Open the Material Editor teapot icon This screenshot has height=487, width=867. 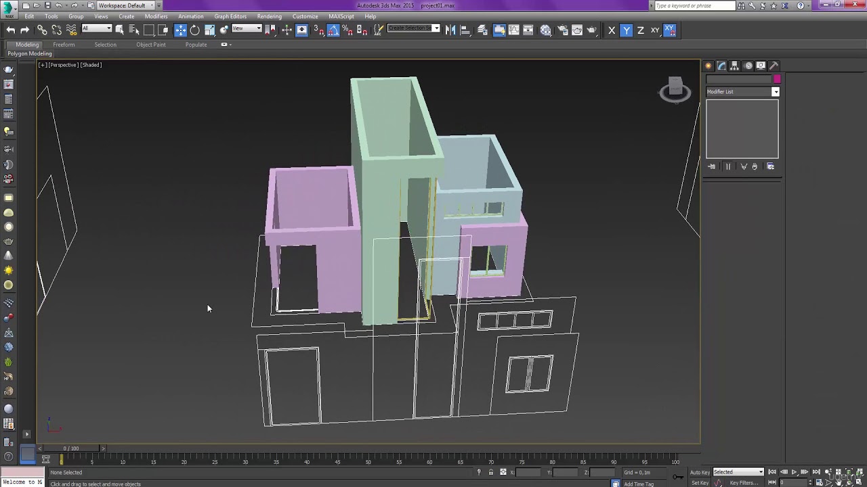(x=546, y=30)
